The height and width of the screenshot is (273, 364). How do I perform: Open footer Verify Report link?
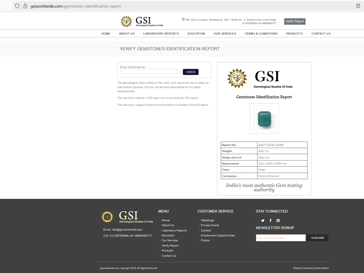pos(170,246)
